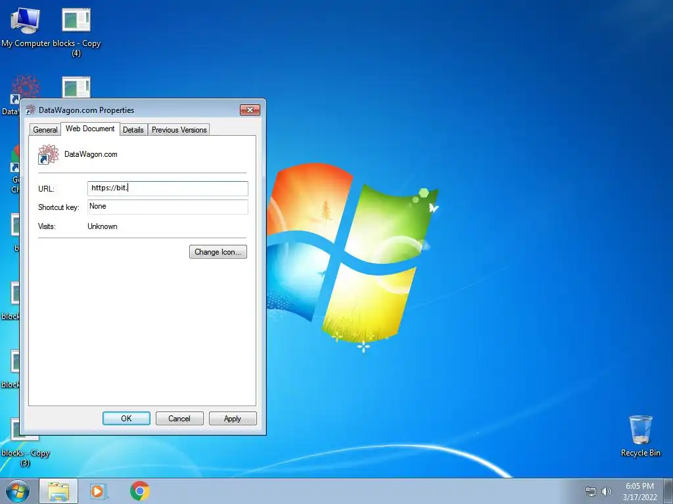Confirm with the OK button
673x504 pixels.
click(126, 418)
